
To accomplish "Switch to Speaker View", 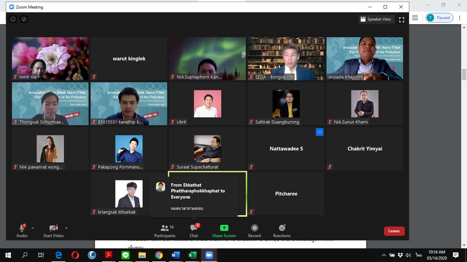I will click(375, 19).
